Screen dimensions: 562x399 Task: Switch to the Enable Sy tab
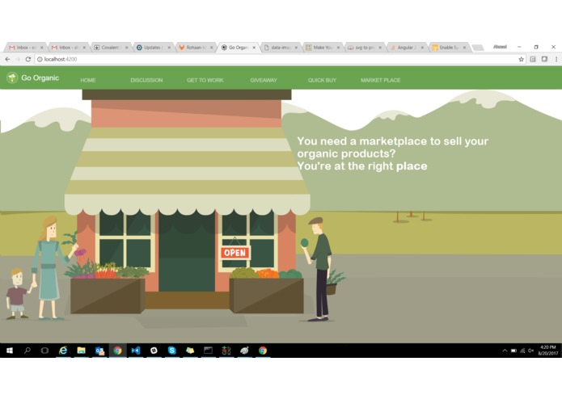[x=448, y=47]
